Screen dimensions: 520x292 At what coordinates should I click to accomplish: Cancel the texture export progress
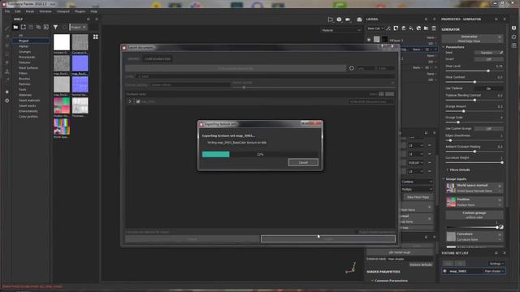click(x=303, y=162)
